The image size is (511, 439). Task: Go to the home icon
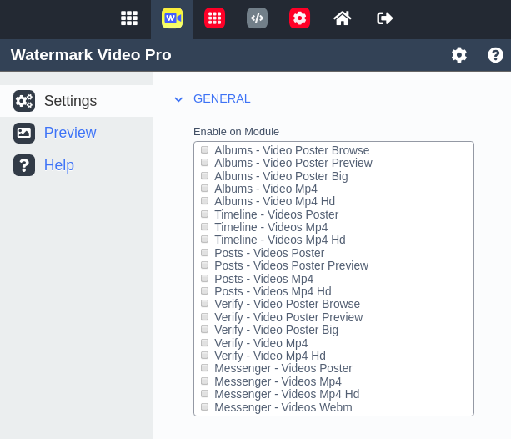pyautogui.click(x=342, y=18)
